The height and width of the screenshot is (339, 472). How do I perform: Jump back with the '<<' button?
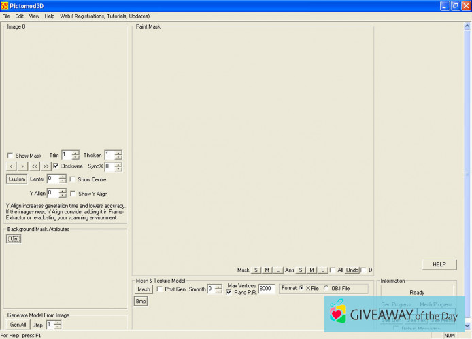tap(34, 166)
